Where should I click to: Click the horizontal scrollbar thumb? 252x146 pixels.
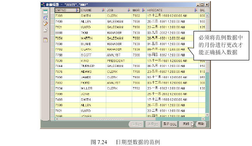coord(107,119)
